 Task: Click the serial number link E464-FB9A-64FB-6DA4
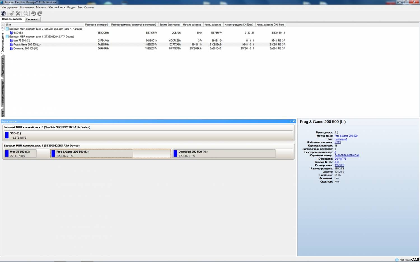coord(347,155)
